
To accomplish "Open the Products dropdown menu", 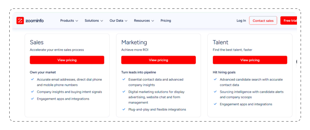I will [x=69, y=21].
